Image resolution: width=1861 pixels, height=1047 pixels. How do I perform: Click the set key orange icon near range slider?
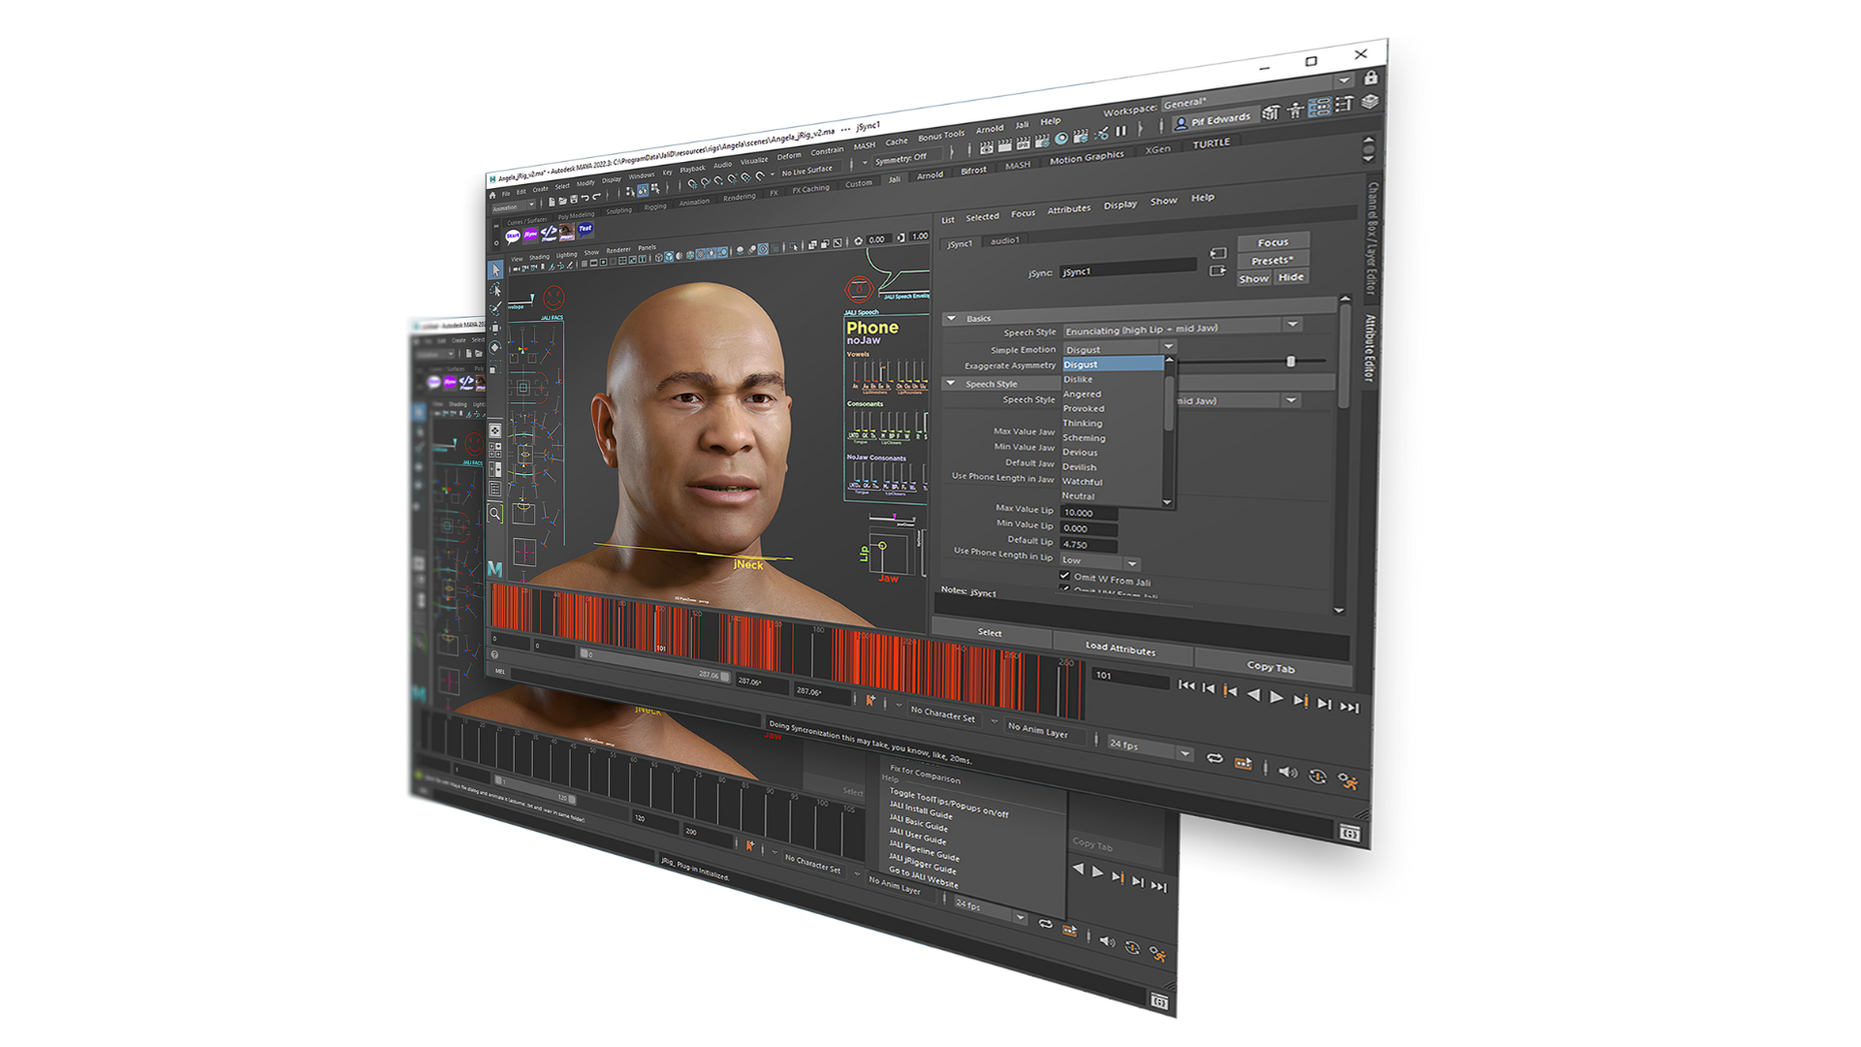click(870, 700)
